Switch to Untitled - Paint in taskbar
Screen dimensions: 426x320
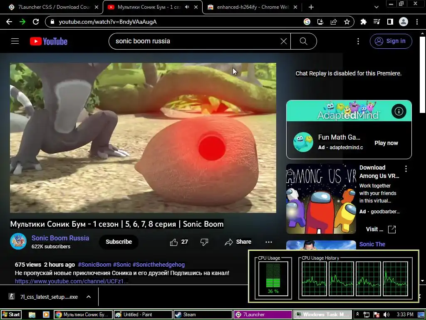(143, 315)
